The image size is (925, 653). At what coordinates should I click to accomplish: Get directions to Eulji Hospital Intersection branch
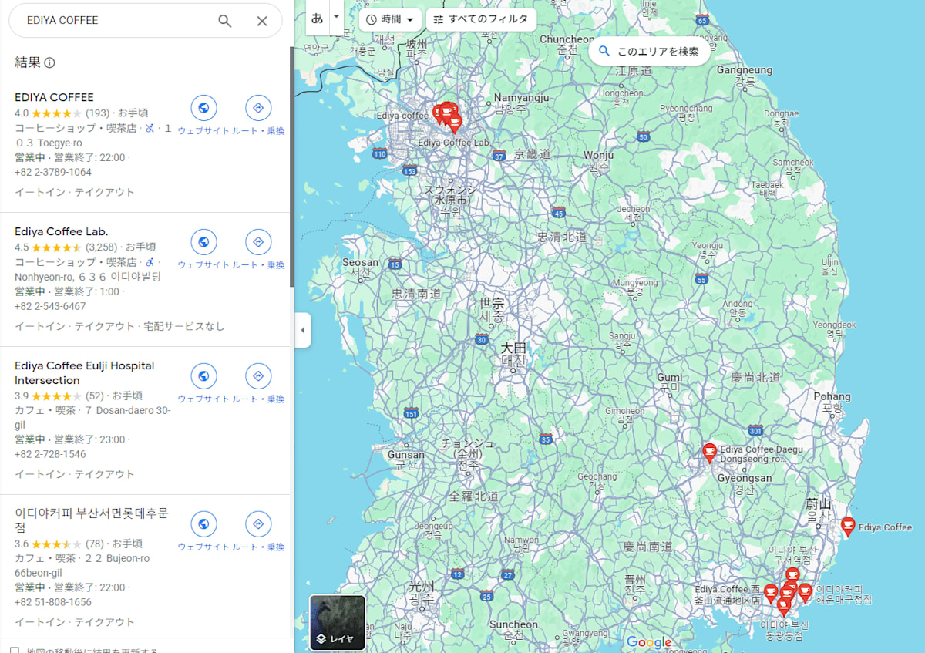click(x=258, y=376)
